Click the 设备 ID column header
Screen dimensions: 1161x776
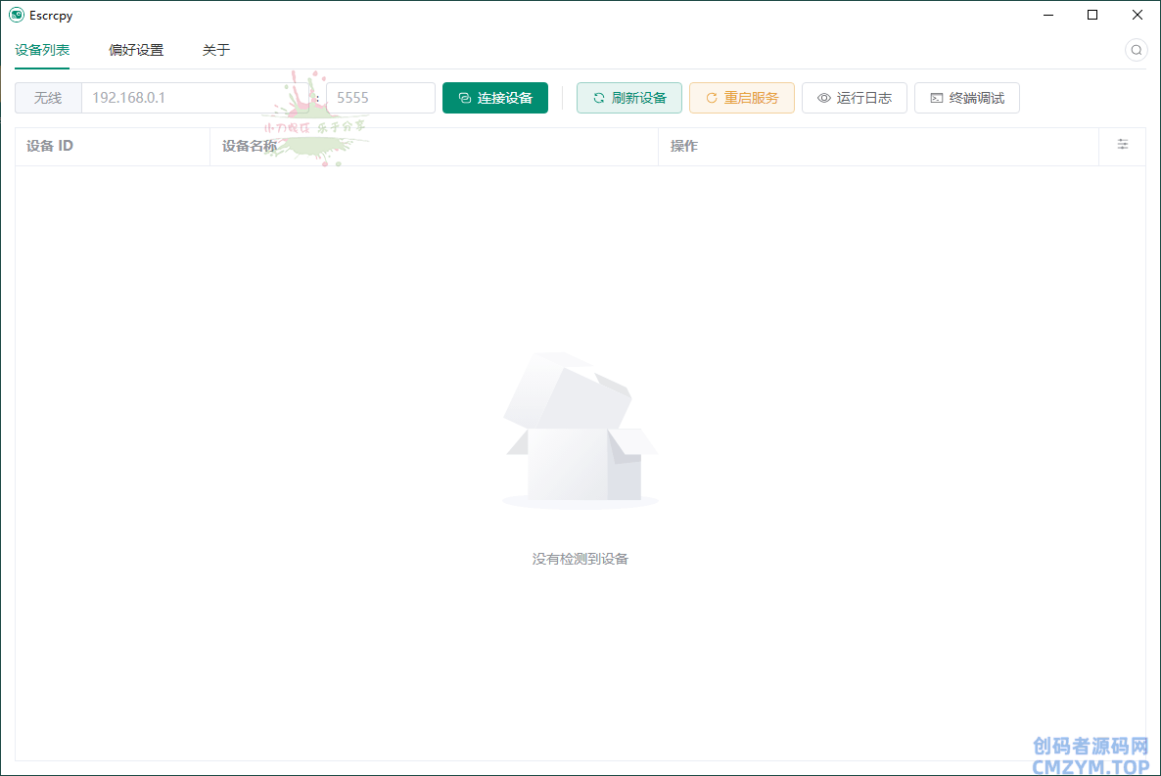(50, 146)
